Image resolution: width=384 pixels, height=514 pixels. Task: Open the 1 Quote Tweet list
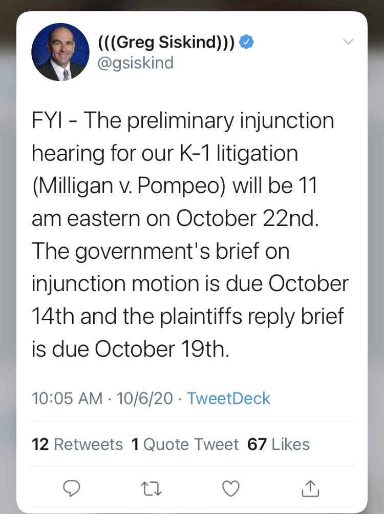click(x=185, y=444)
